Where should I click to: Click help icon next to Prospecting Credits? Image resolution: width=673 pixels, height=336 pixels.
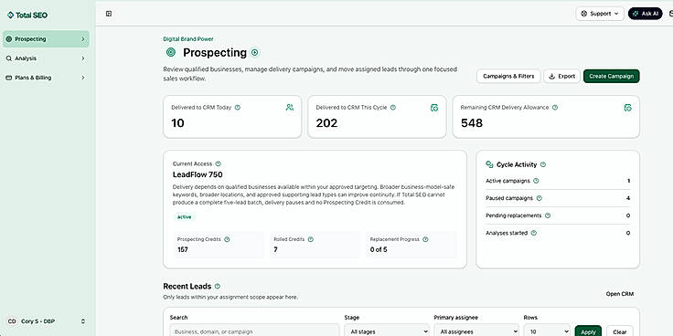[227, 239]
